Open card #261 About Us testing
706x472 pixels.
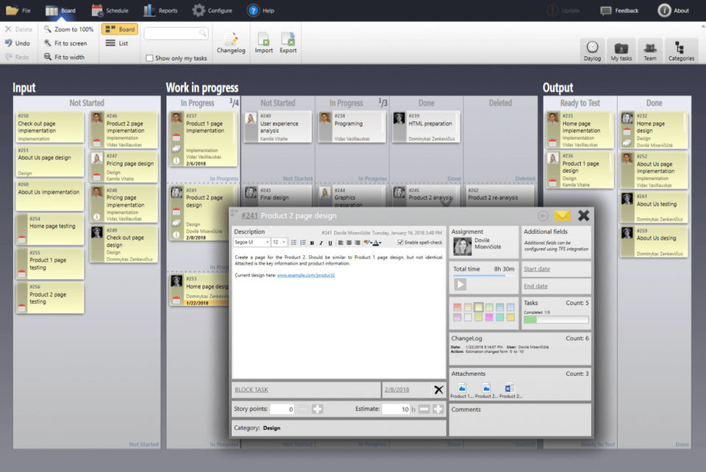click(654, 207)
